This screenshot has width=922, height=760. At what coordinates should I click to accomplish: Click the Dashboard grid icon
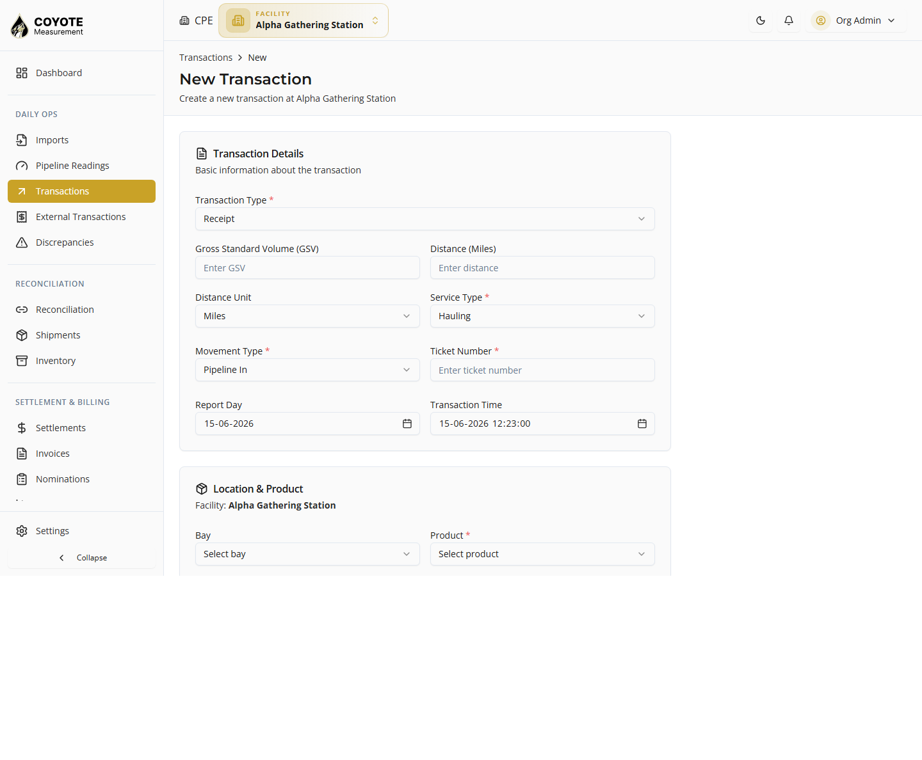click(x=22, y=73)
